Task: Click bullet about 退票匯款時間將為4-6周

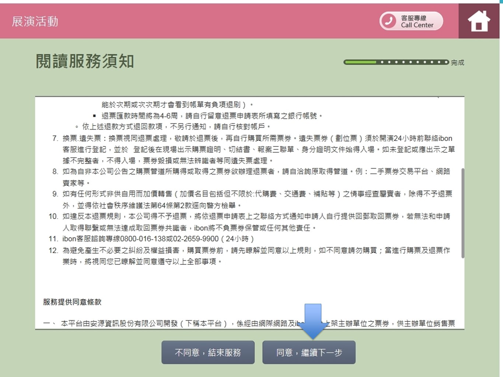Action: [x=212, y=116]
